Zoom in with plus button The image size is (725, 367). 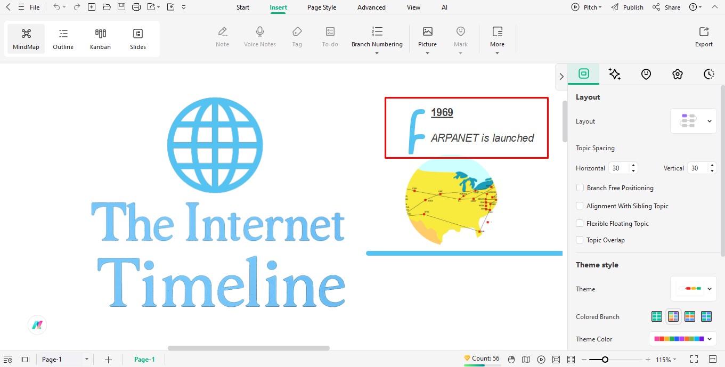coord(648,360)
